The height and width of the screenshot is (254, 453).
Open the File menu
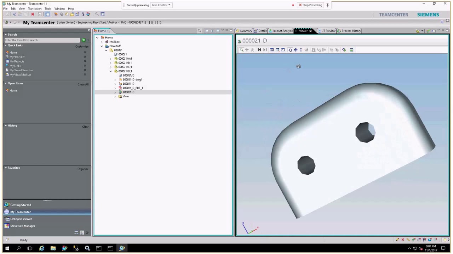pyautogui.click(x=5, y=8)
